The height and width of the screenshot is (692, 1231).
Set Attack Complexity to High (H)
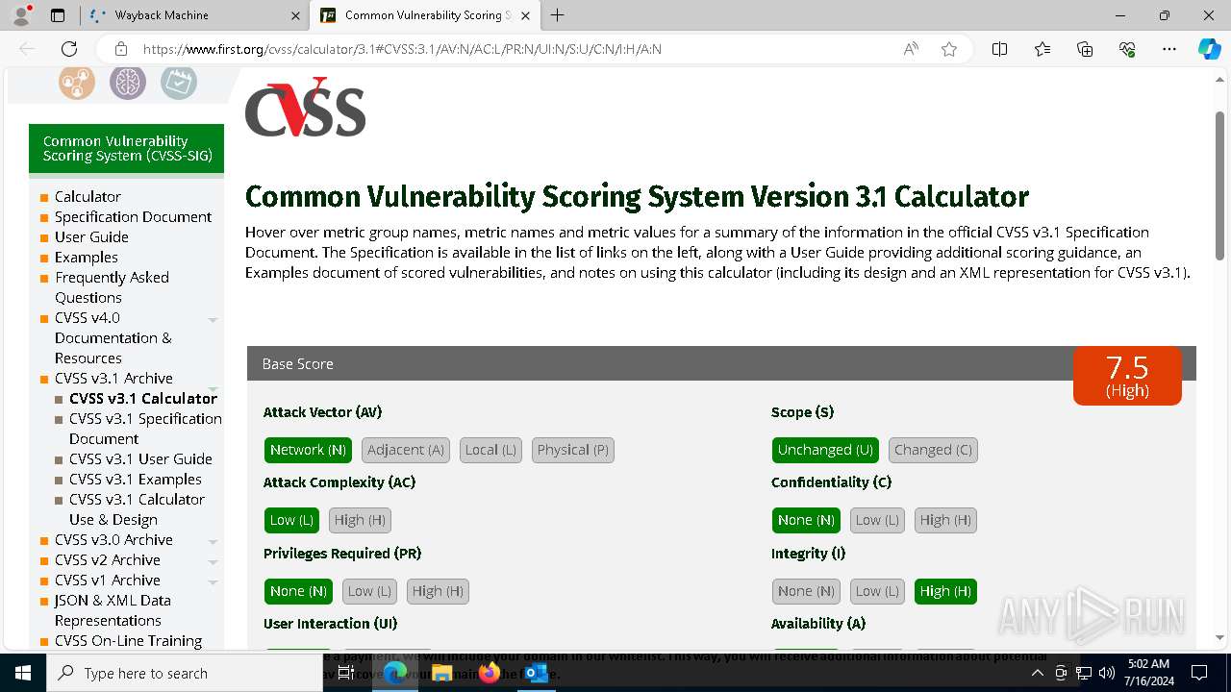coord(360,520)
